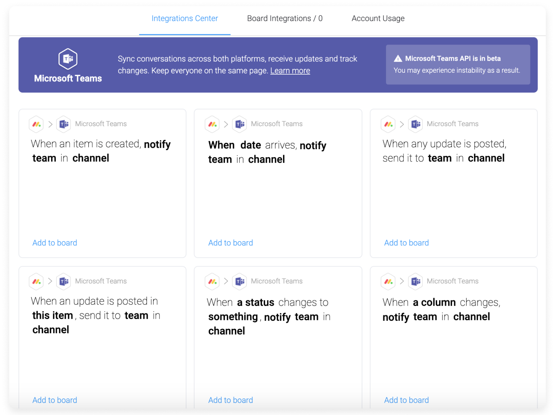Click 'Sync conversations across both platforms' description

click(237, 65)
